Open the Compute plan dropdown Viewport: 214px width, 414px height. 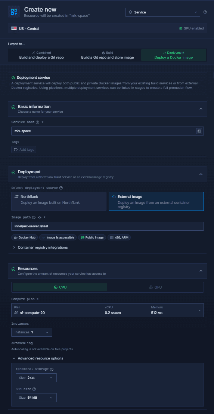[x=107, y=310]
